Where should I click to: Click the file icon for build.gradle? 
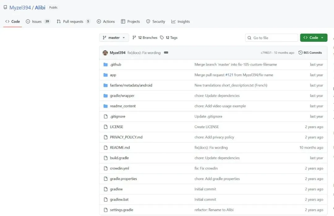106,158
